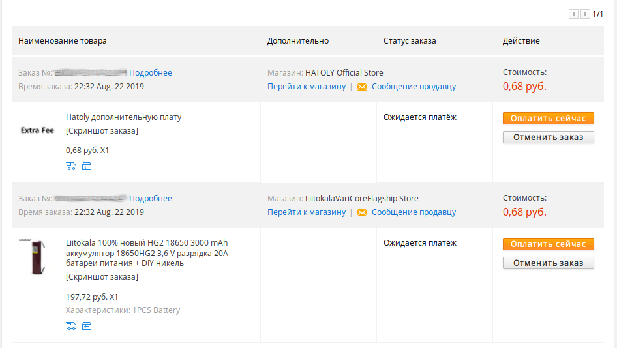Click envelope icon for HATOLY Official Store
Screen dimensions: 617x348
point(362,87)
